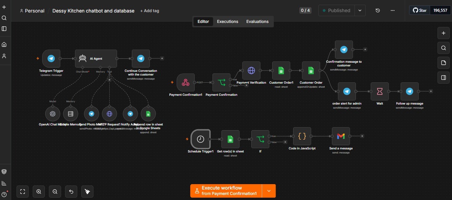Screen dimensions: 452x200
Task: Switch to the Editor tab
Action: pos(203,22)
